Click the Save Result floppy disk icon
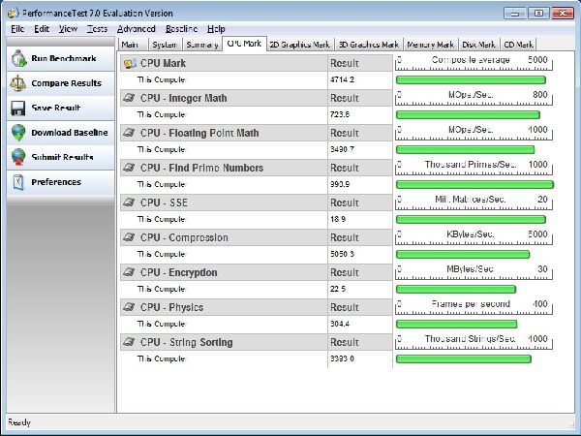The image size is (581, 436). 17,109
